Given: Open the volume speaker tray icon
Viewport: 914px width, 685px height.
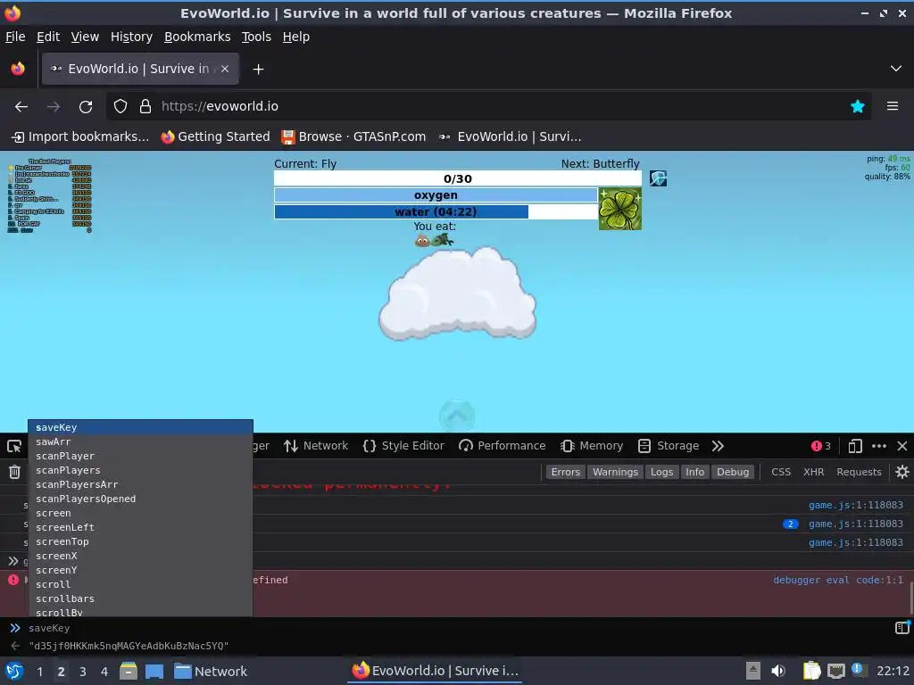Looking at the screenshot, I should [778, 671].
